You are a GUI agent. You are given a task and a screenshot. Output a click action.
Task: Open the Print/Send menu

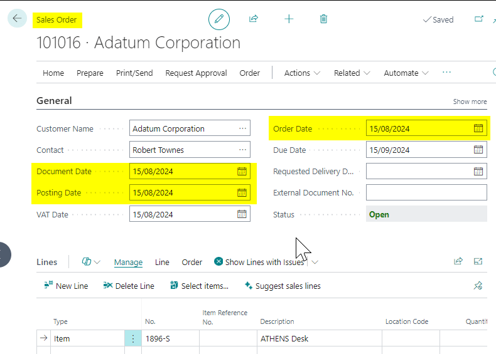click(134, 73)
